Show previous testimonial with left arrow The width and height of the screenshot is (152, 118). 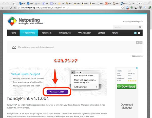click(x=138, y=43)
